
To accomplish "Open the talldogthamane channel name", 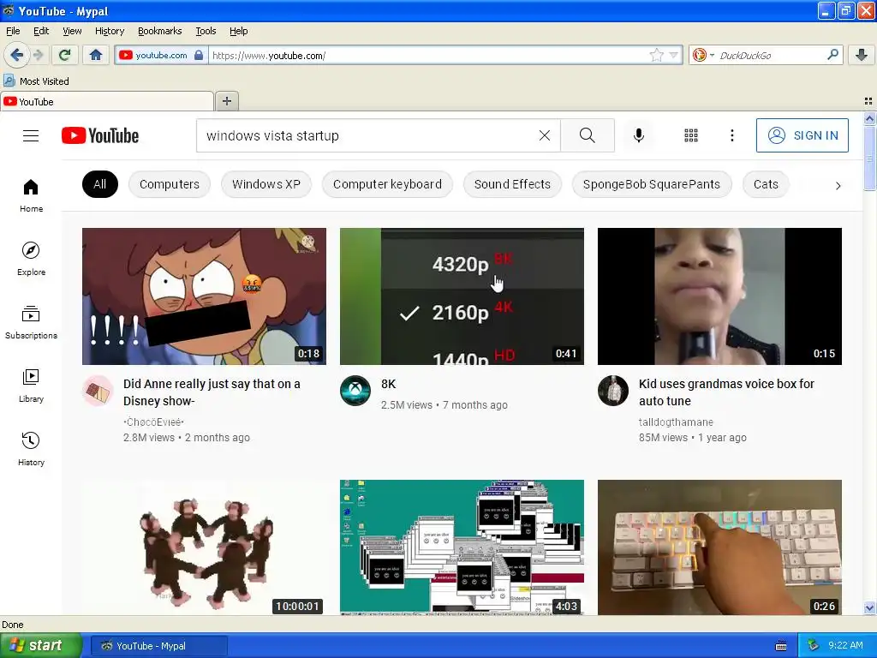I will (x=676, y=422).
